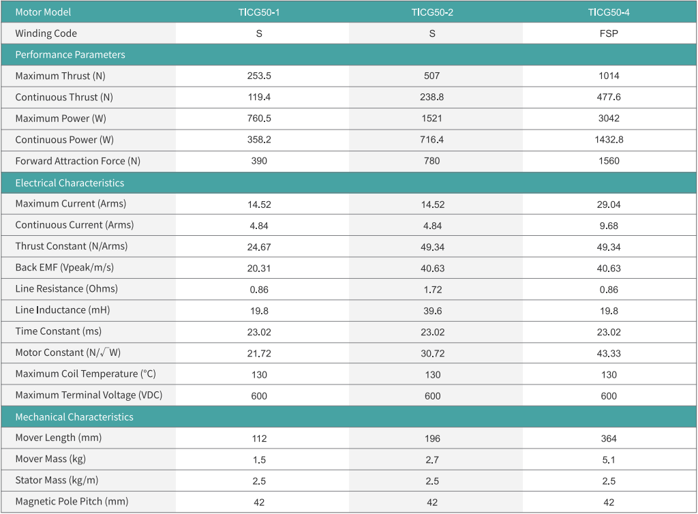
Task: Click the TICG50-4 column header
Action: 609,12
